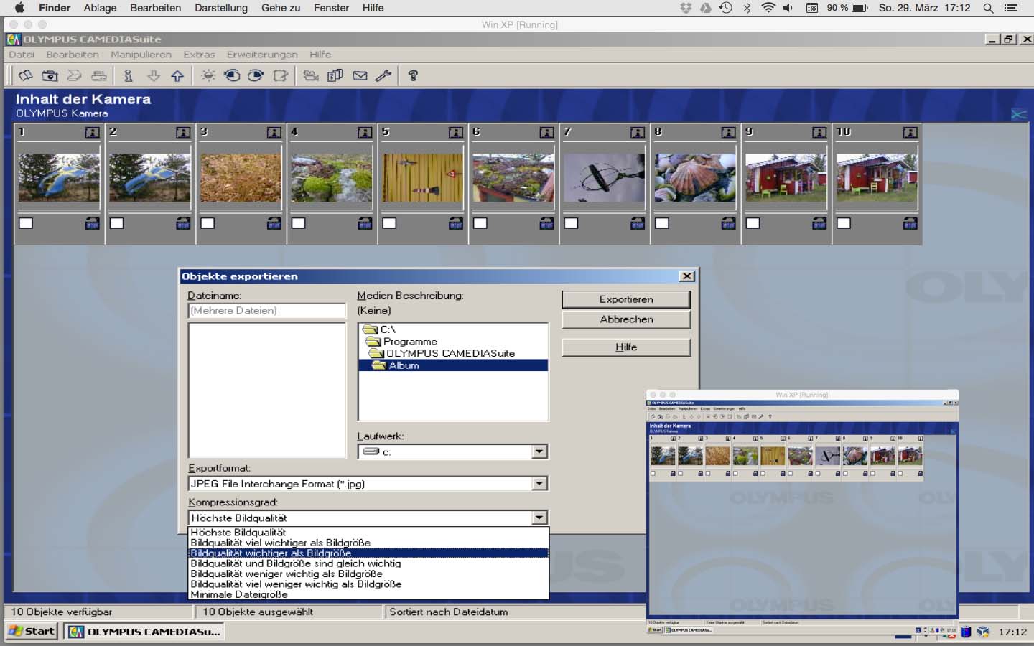Screen dimensions: 1034x646
Task: Click the portrait icon on thumbnail 6
Action: [x=546, y=132]
